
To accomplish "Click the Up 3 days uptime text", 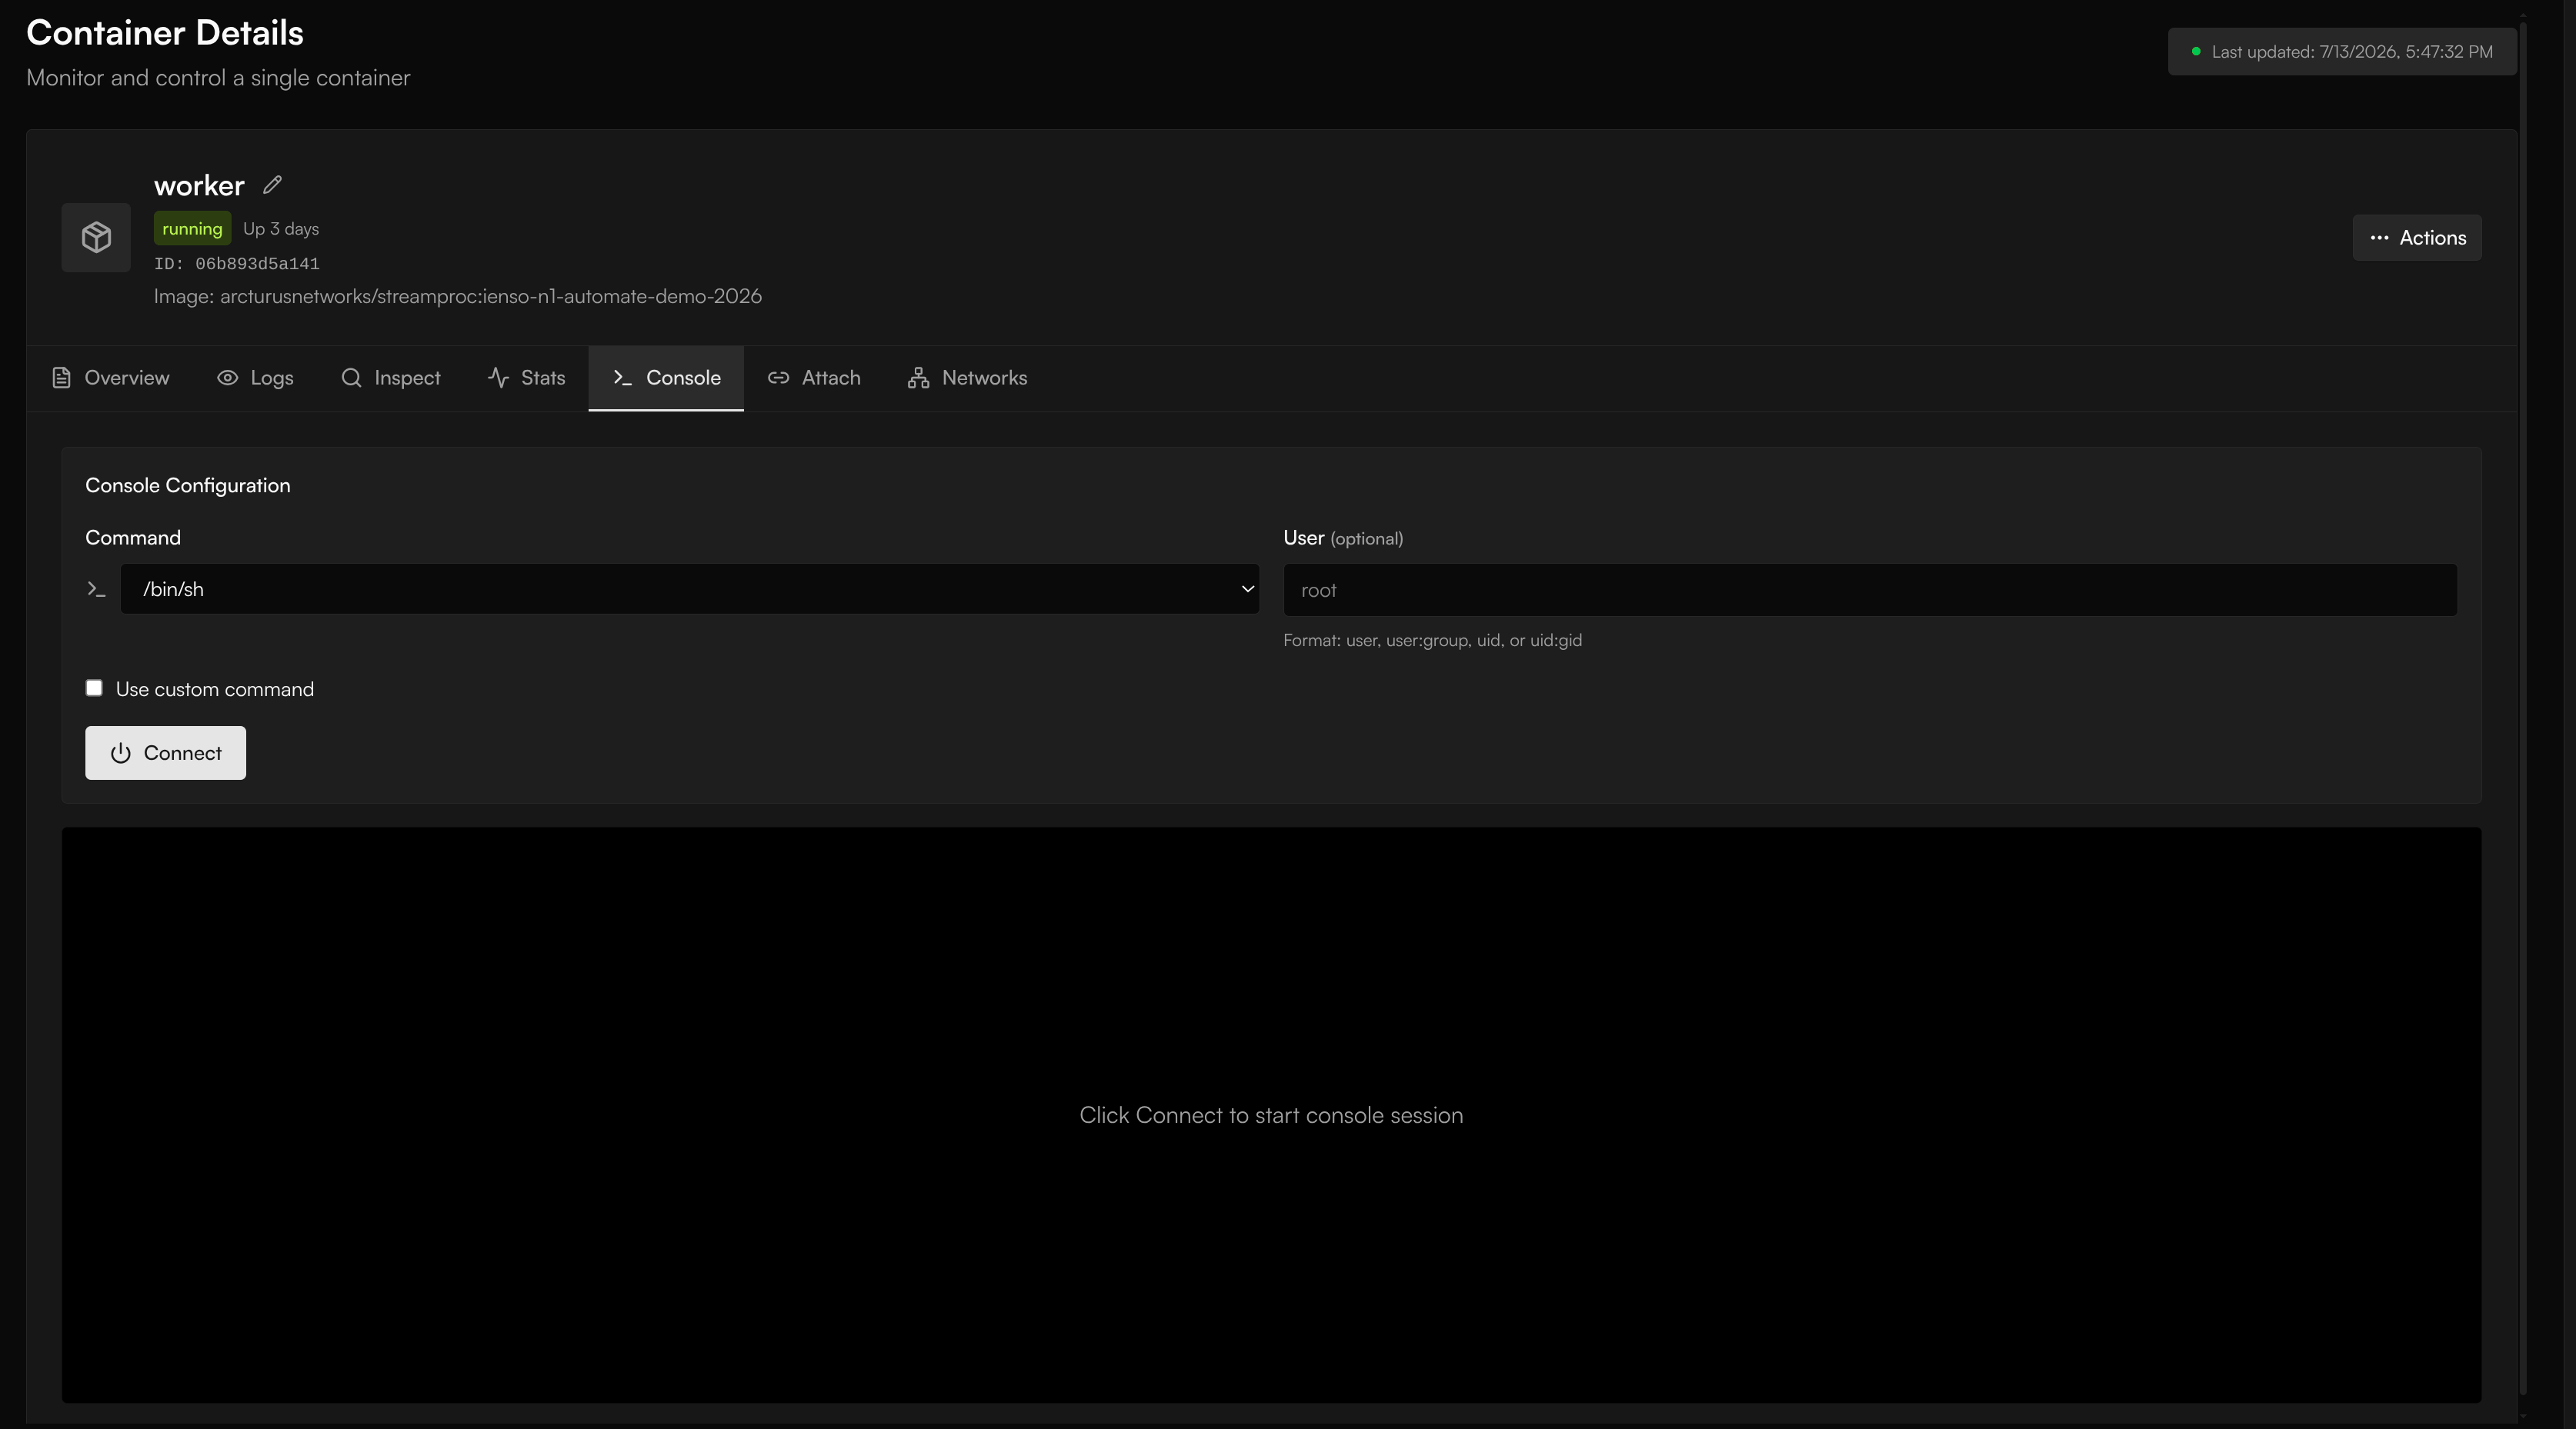I will click(281, 229).
